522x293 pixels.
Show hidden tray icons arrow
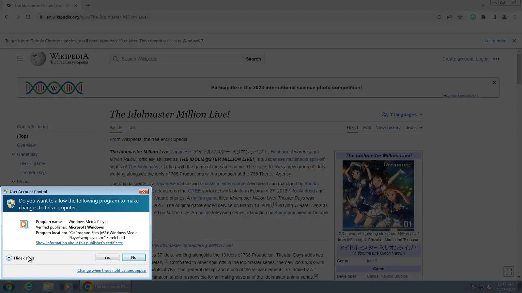click(x=465, y=287)
